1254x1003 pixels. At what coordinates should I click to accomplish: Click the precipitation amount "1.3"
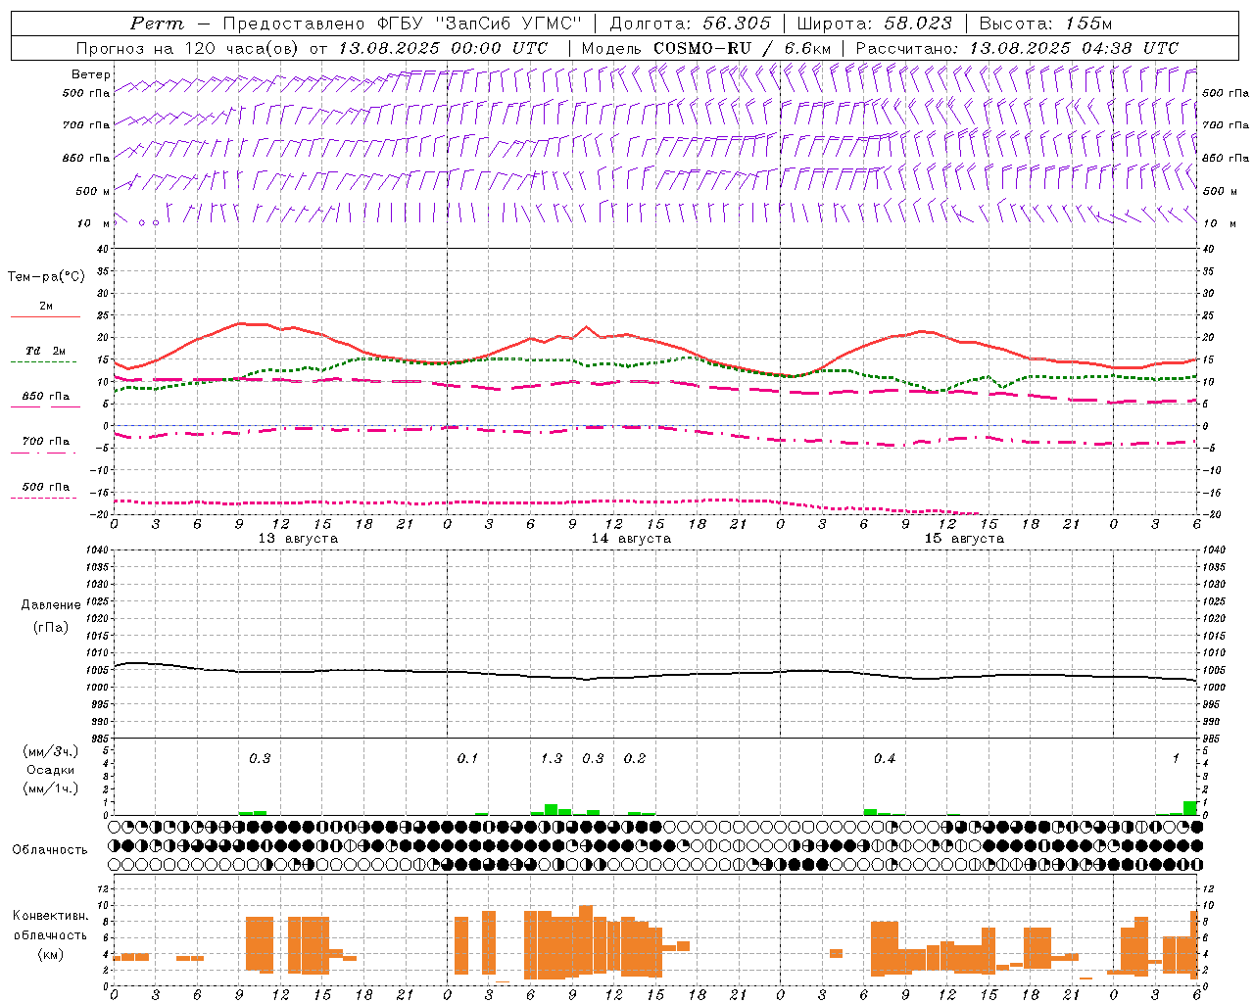pos(552,759)
